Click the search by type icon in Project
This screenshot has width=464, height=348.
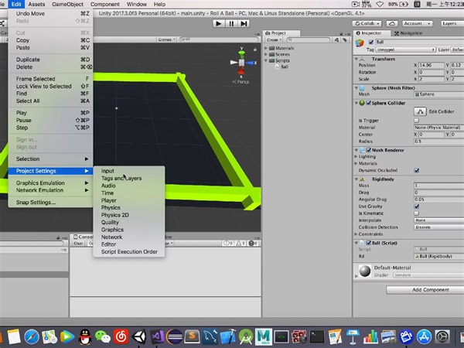(x=336, y=40)
